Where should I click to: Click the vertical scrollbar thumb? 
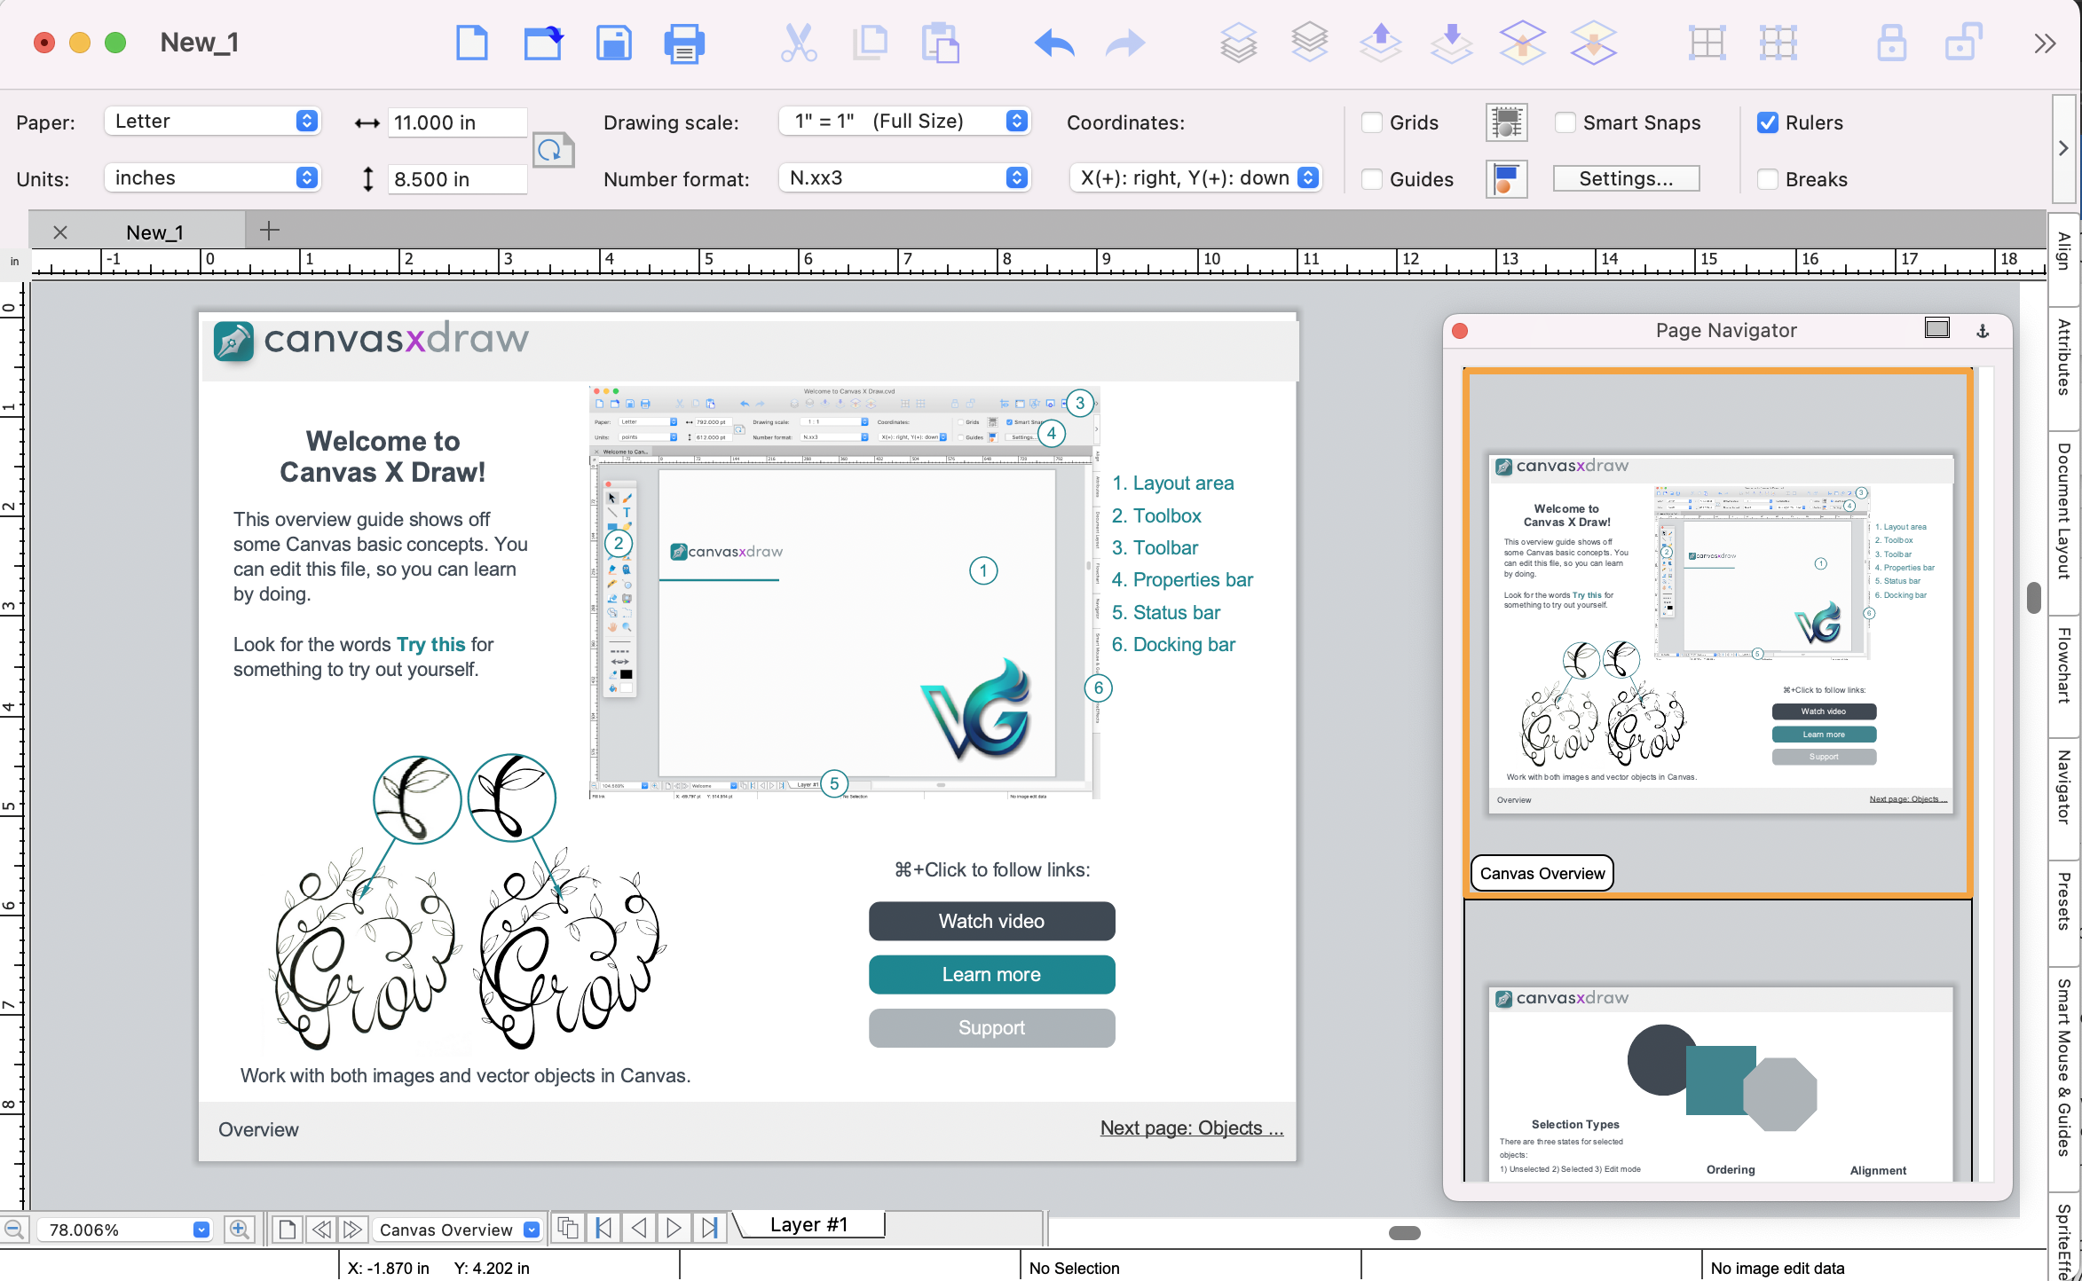(x=2034, y=597)
